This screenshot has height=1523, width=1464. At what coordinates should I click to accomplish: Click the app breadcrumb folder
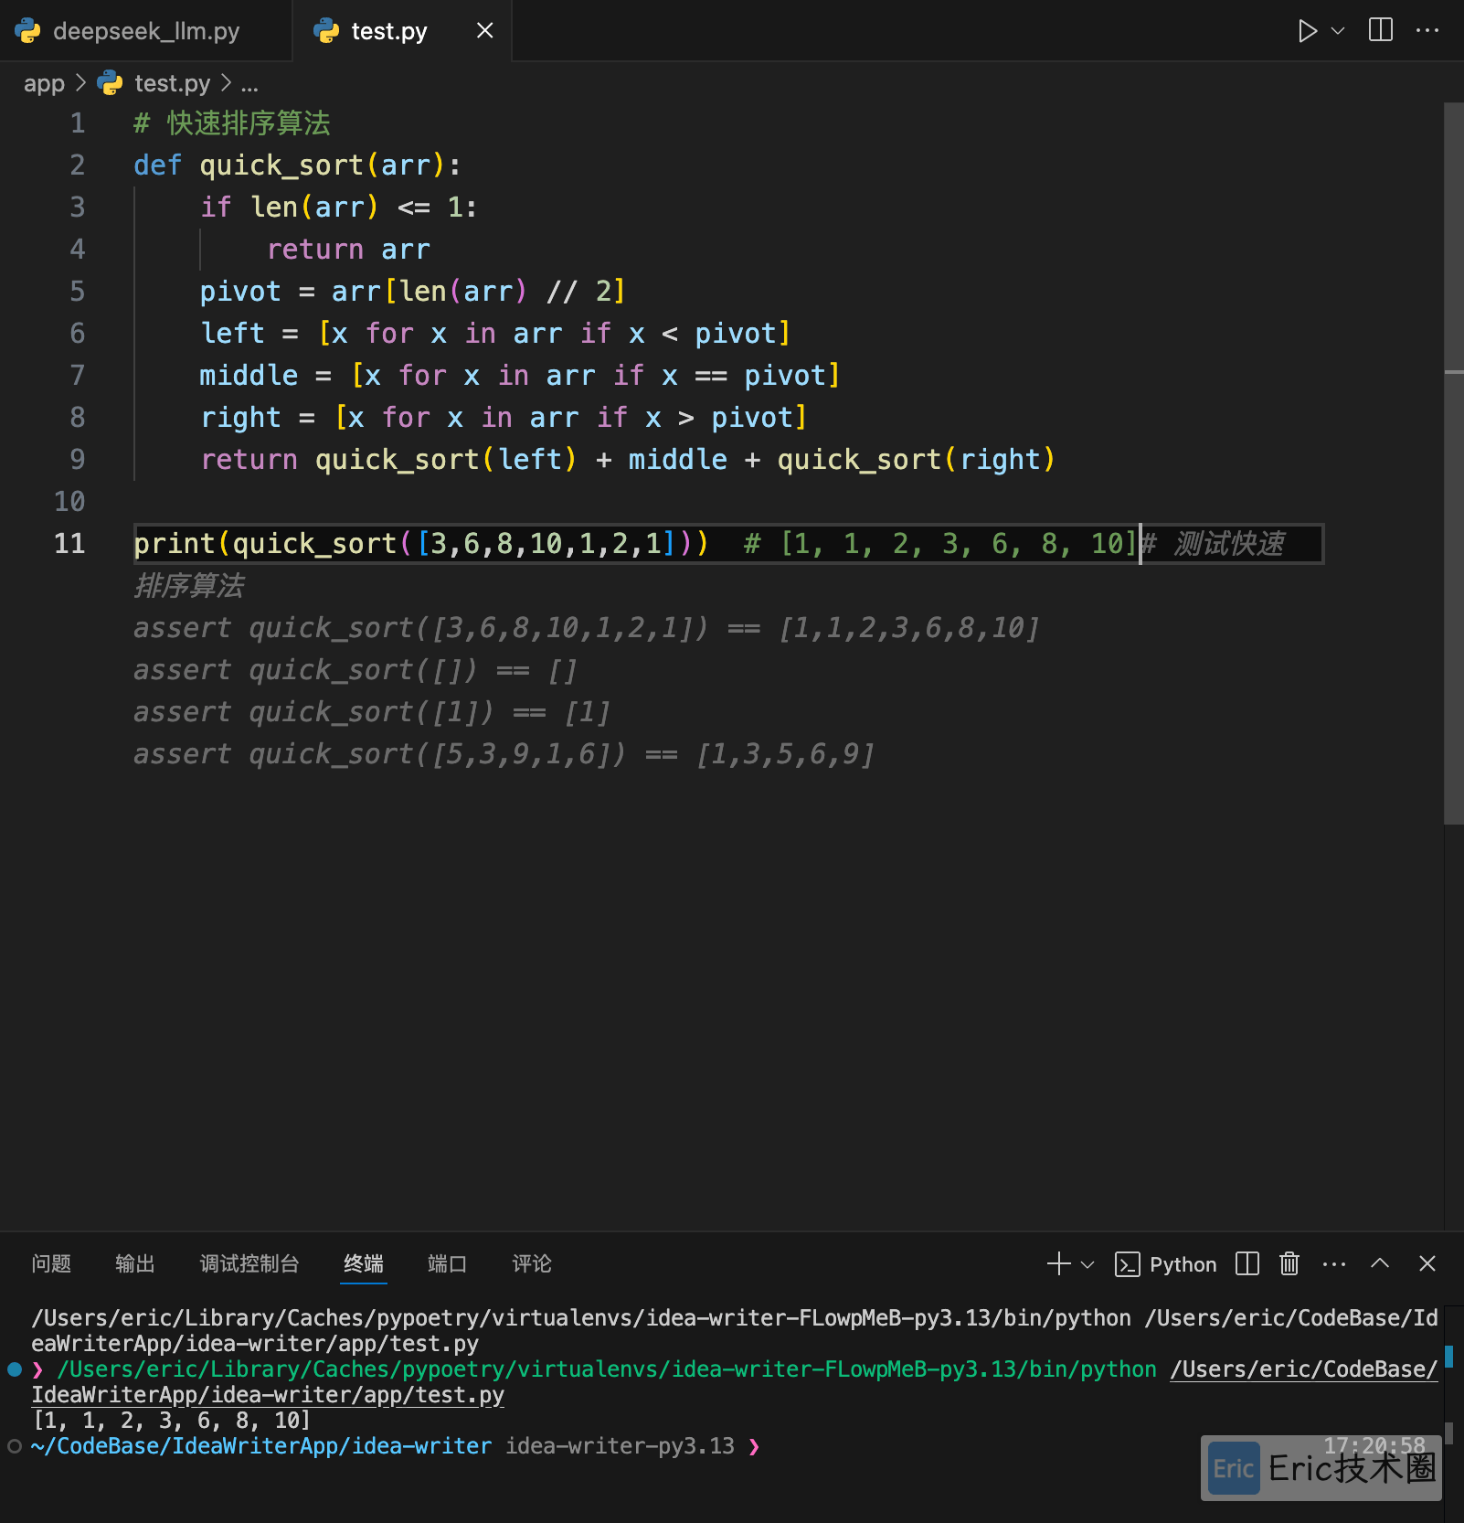tap(44, 84)
